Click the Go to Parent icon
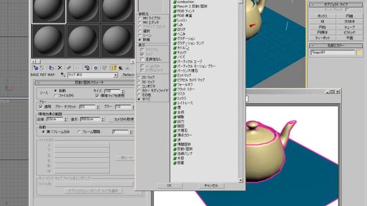The image size is (367, 206). pyautogui.click(x=121, y=68)
